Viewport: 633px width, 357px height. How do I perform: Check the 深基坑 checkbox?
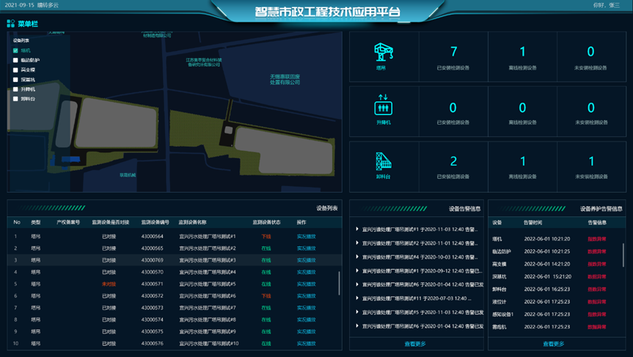(x=16, y=79)
